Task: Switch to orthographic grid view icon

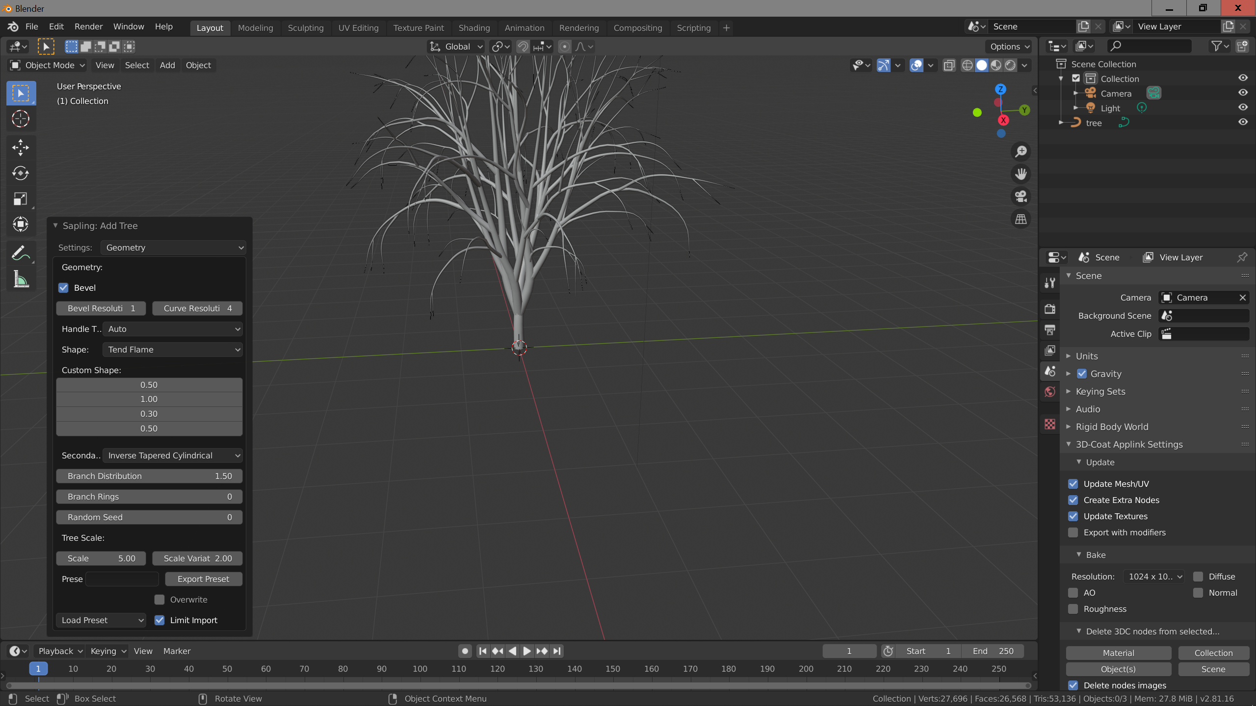Action: 1021,219
